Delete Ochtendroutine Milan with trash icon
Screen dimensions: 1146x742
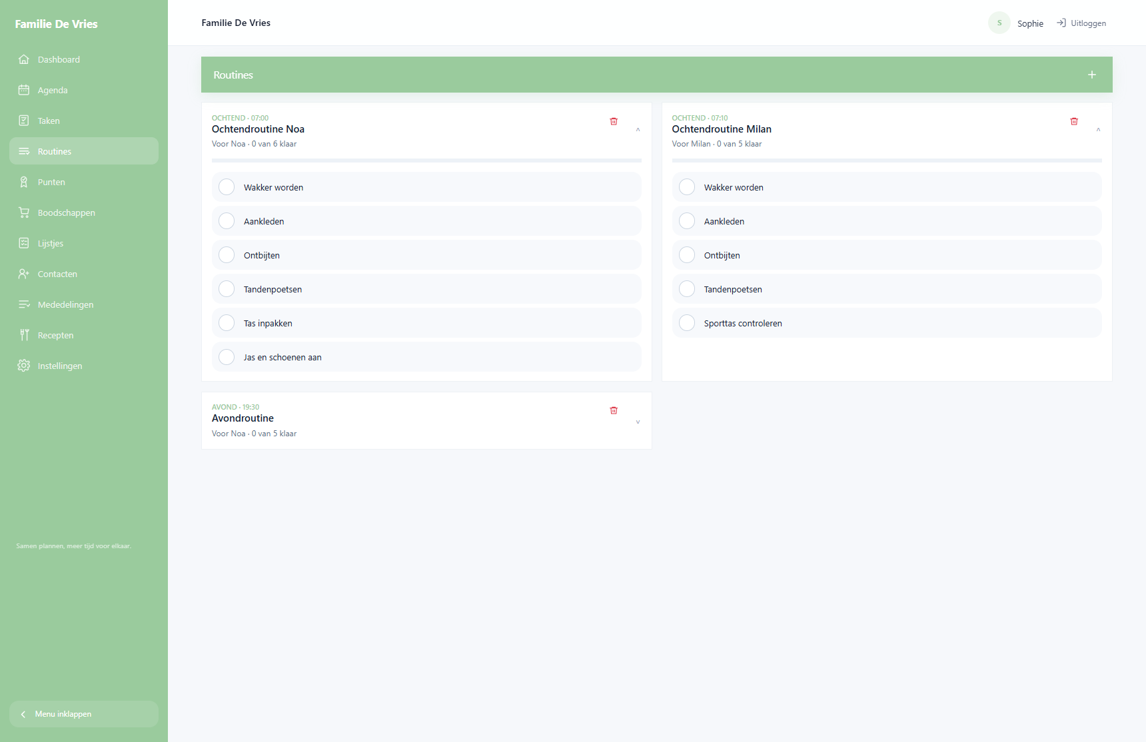pos(1074,121)
